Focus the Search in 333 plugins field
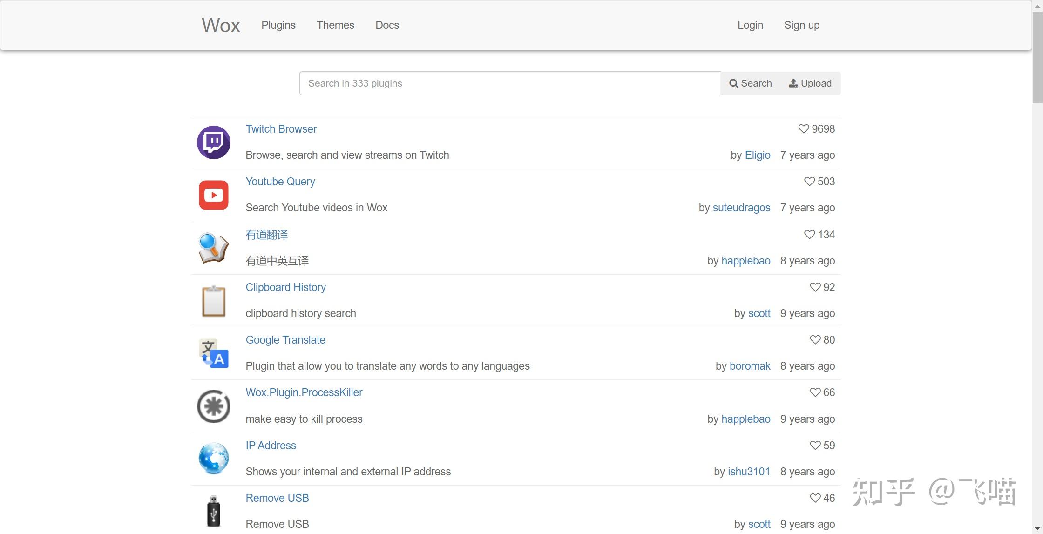This screenshot has width=1043, height=534. [510, 83]
